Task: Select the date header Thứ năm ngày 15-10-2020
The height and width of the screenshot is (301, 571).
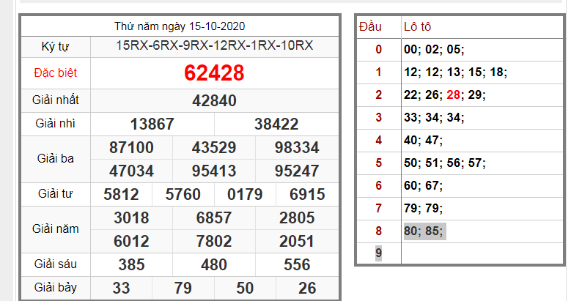Action: click(x=180, y=26)
